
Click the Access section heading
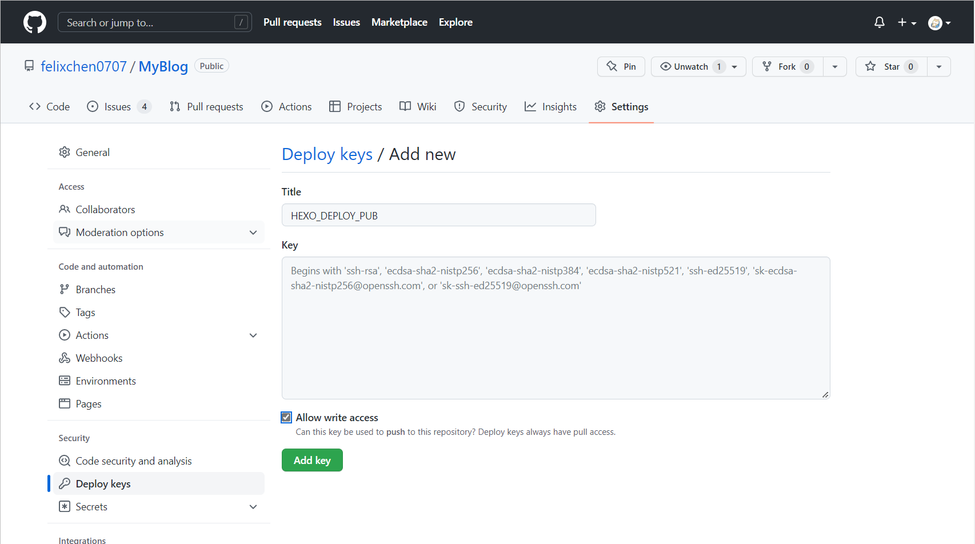click(x=71, y=187)
